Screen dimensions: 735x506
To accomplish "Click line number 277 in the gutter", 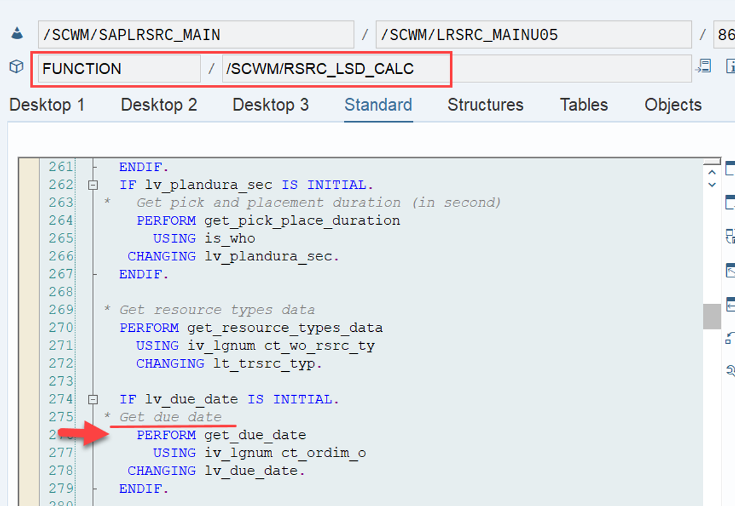I will pos(61,453).
